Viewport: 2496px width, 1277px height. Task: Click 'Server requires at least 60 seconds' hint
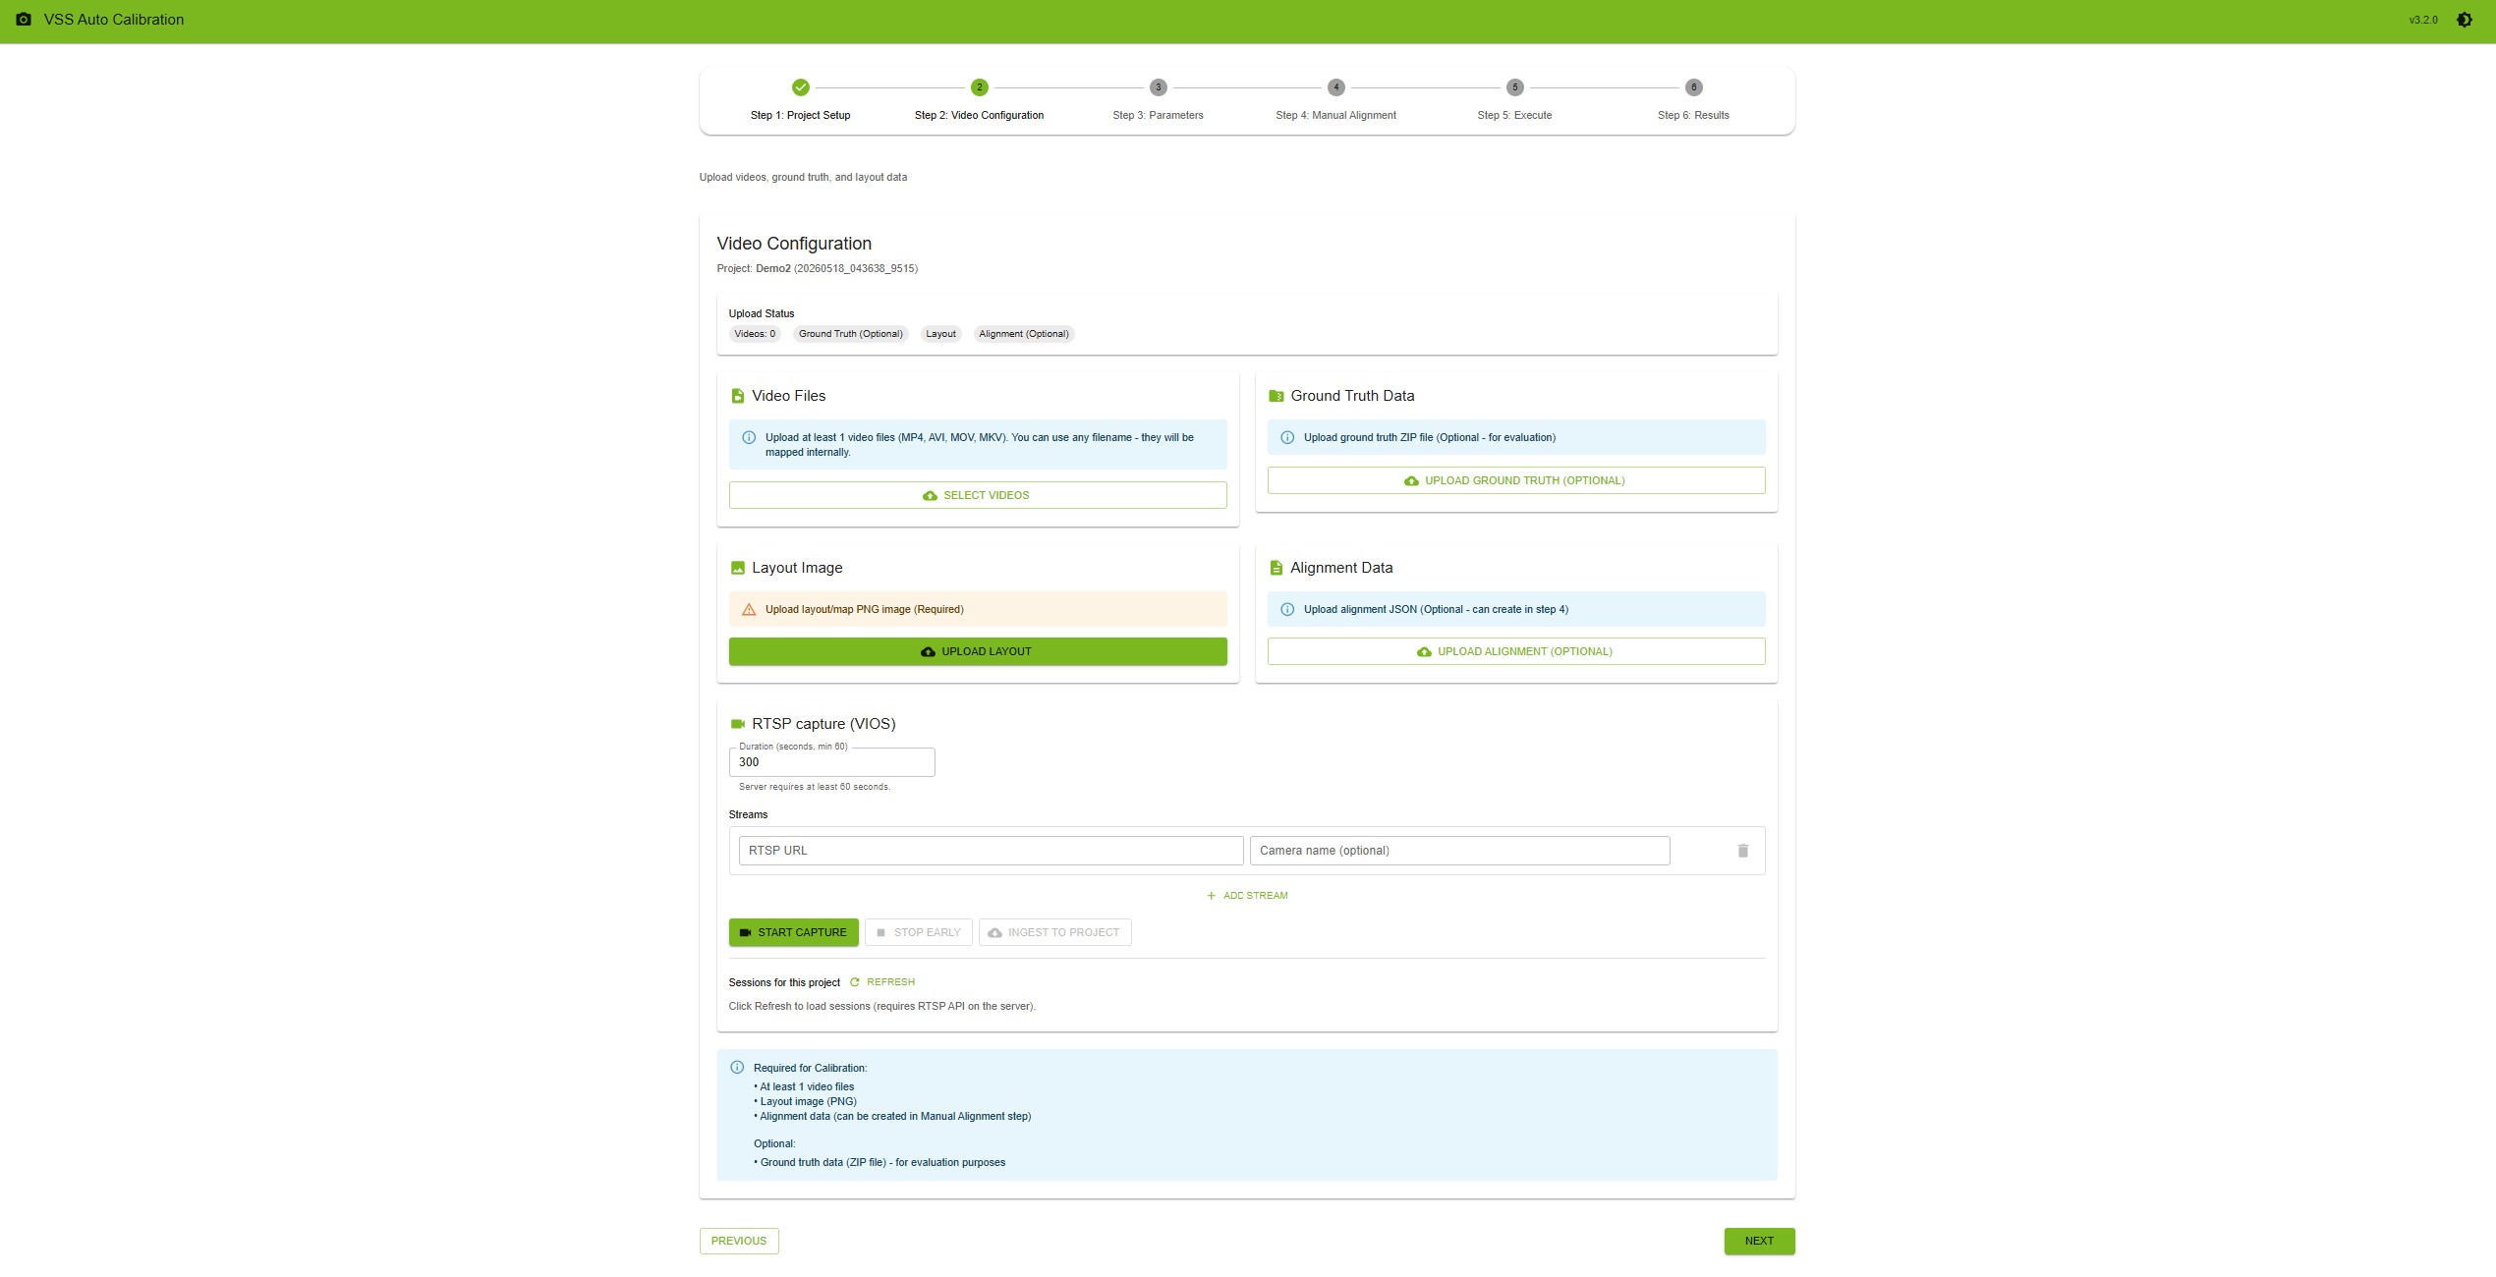815,787
